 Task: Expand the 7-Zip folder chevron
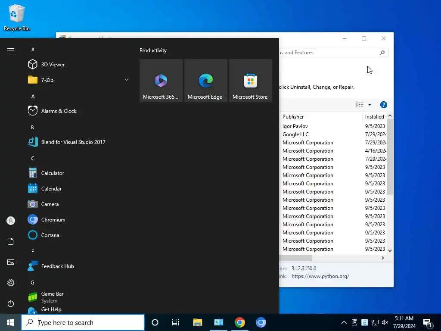[x=127, y=80]
